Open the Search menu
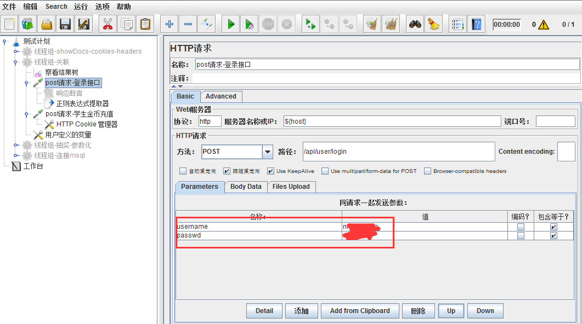 click(56, 7)
